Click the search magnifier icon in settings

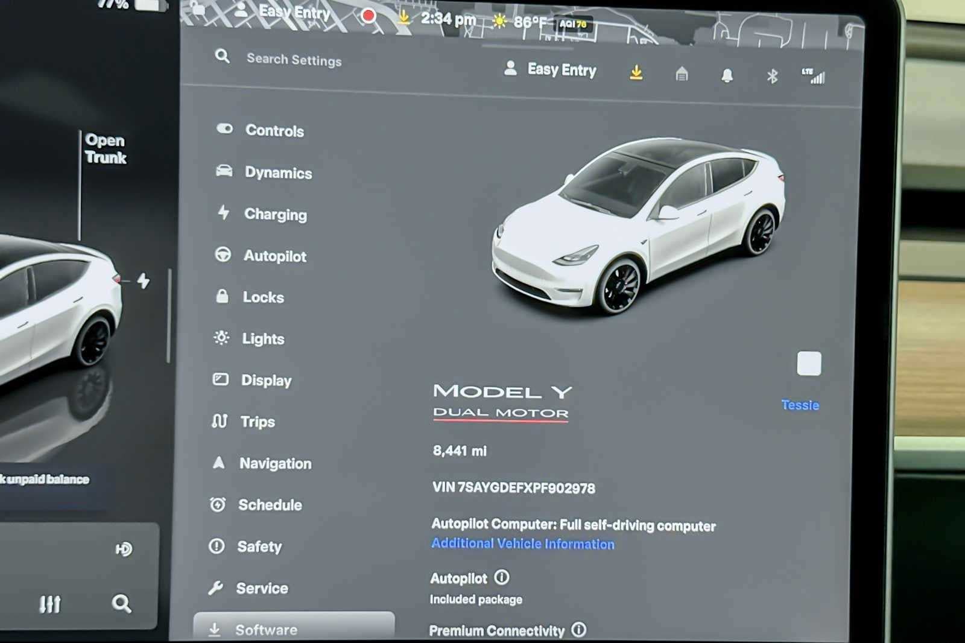click(x=223, y=57)
